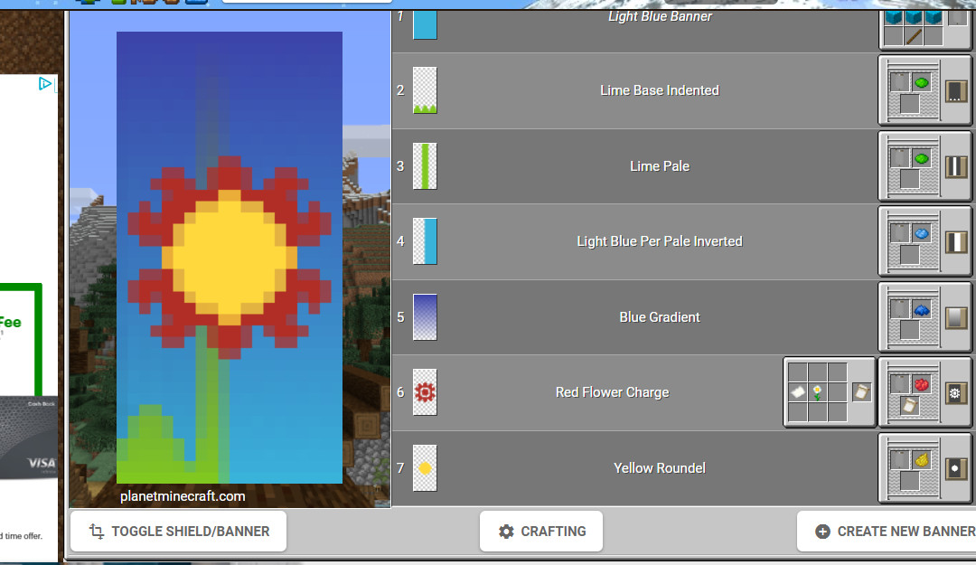Click the base indented pattern result icon
The image size is (976, 565).
(955, 91)
